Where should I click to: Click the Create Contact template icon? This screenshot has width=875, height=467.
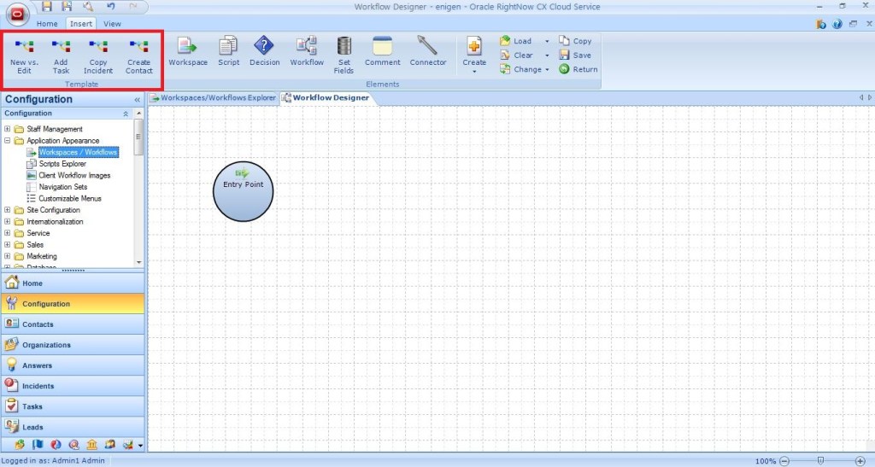(138, 55)
